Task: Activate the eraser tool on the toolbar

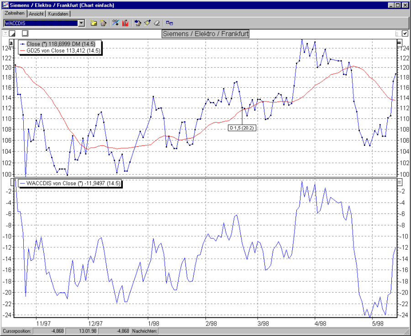Action: [157, 22]
